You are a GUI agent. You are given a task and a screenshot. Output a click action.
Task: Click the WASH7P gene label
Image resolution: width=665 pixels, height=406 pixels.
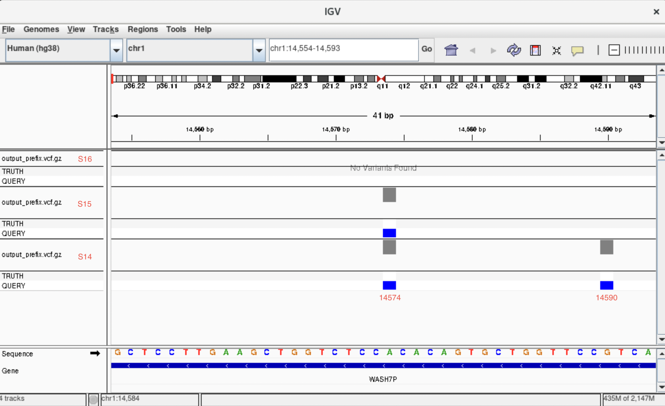[383, 379]
